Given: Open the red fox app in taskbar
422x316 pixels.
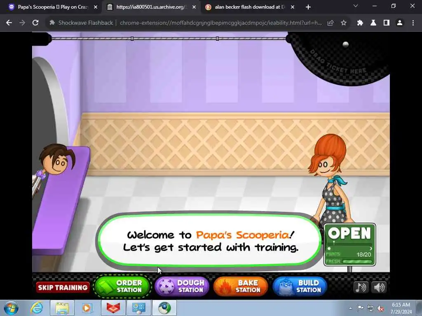Looking at the screenshot, I should (x=113, y=308).
